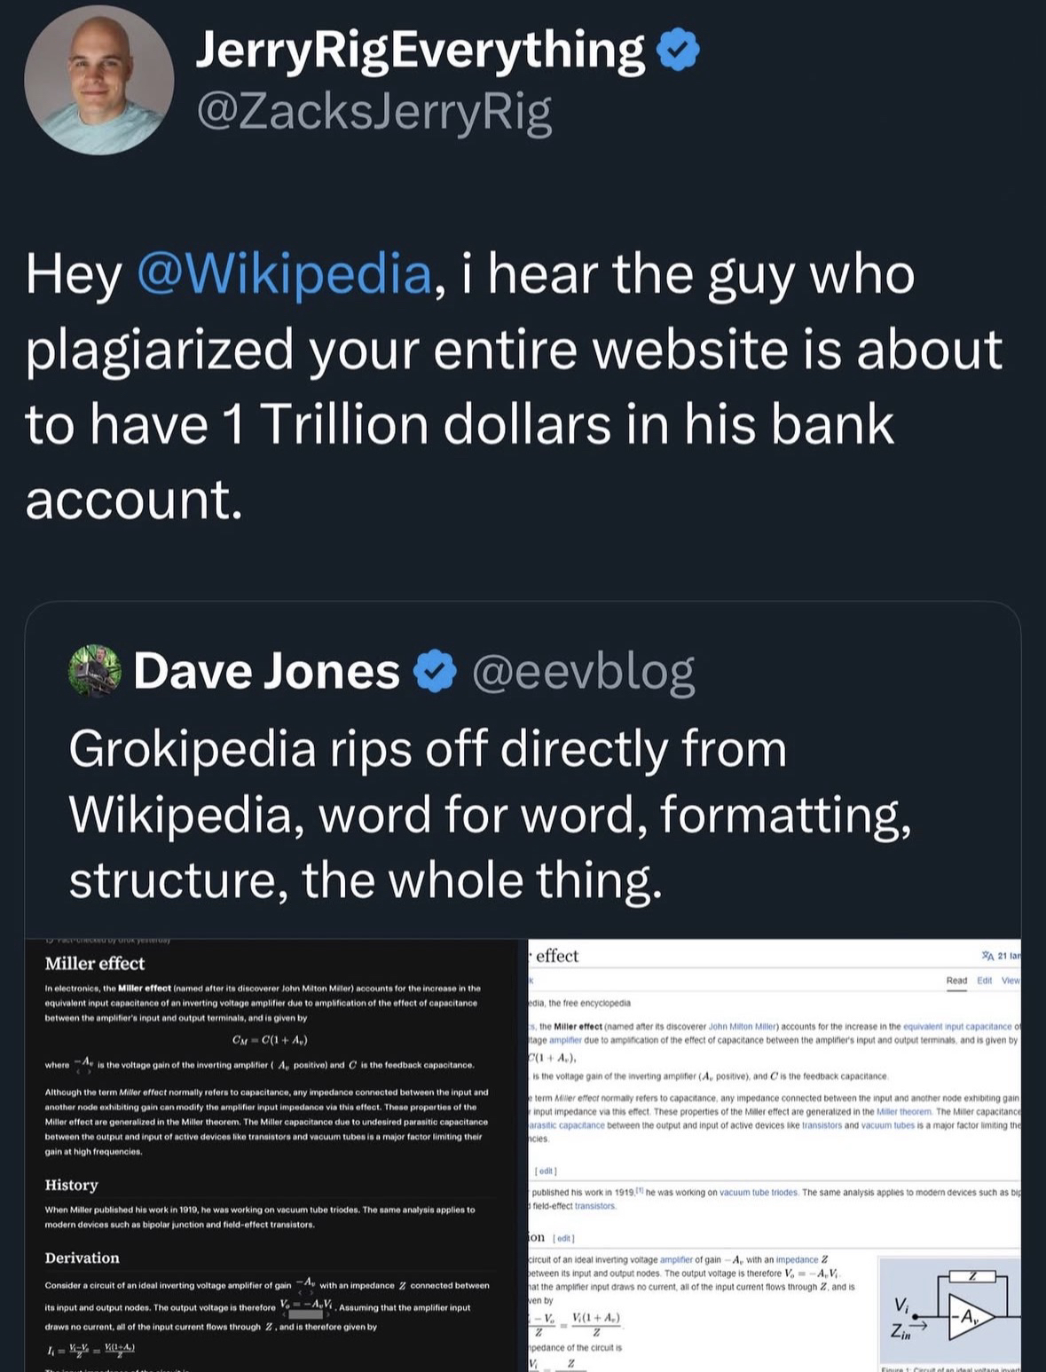Click Dave Jones's small avatar icon
The image size is (1046, 1372).
pyautogui.click(x=95, y=671)
